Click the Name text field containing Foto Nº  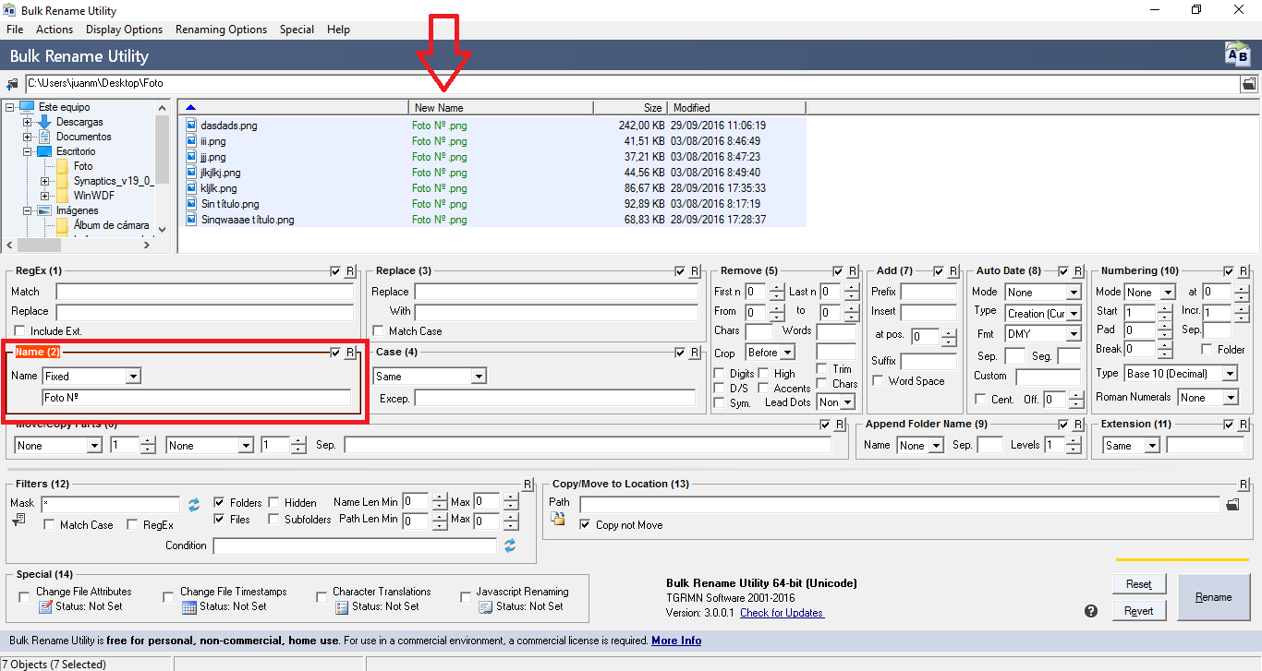click(x=196, y=398)
